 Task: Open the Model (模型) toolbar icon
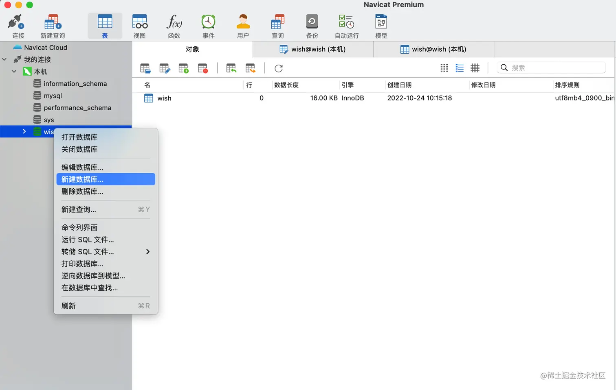[381, 26]
